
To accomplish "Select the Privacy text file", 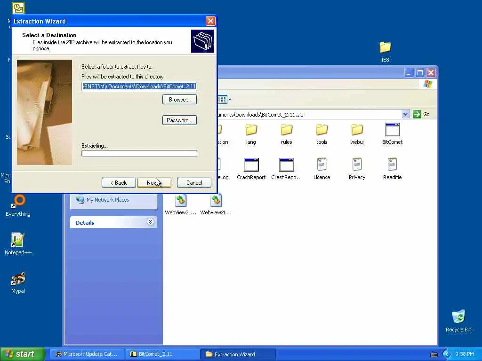I will point(357,169).
